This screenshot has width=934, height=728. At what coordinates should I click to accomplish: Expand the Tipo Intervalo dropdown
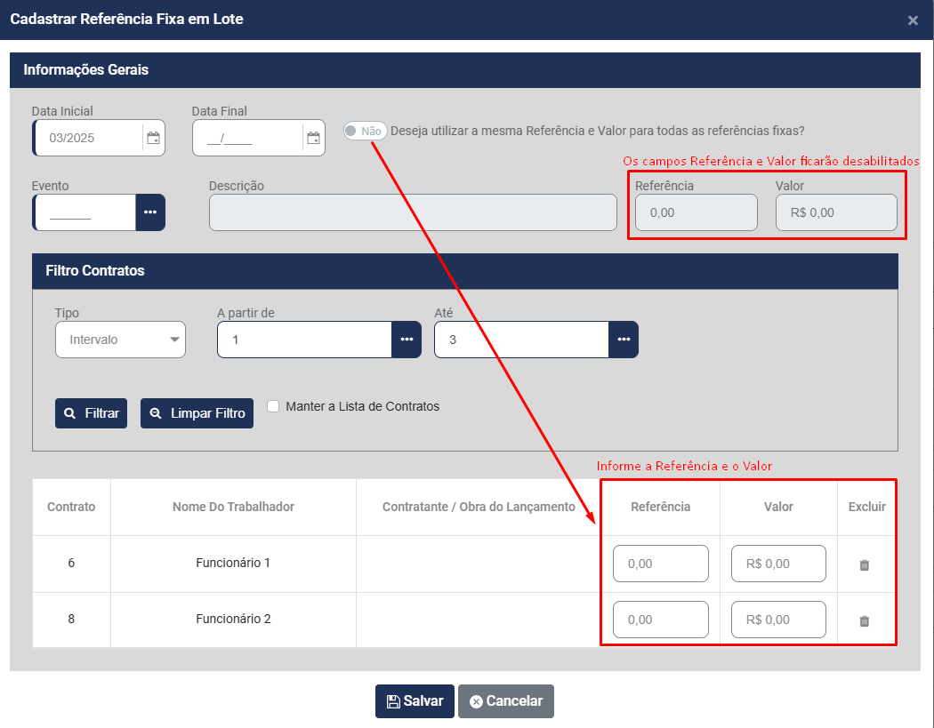tap(120, 340)
